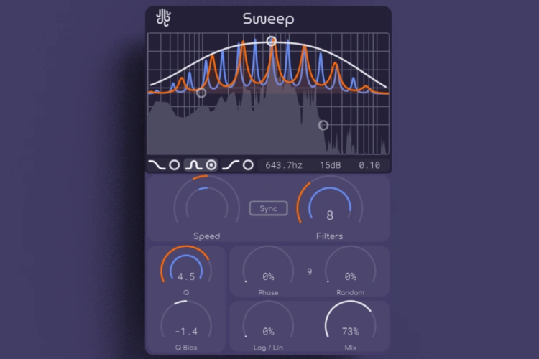539x359 pixels.
Task: Click the 0.10 value readout
Action: coord(369,166)
